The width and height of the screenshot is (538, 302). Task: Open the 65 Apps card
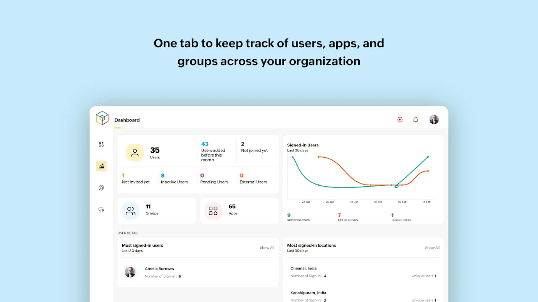[239, 211]
